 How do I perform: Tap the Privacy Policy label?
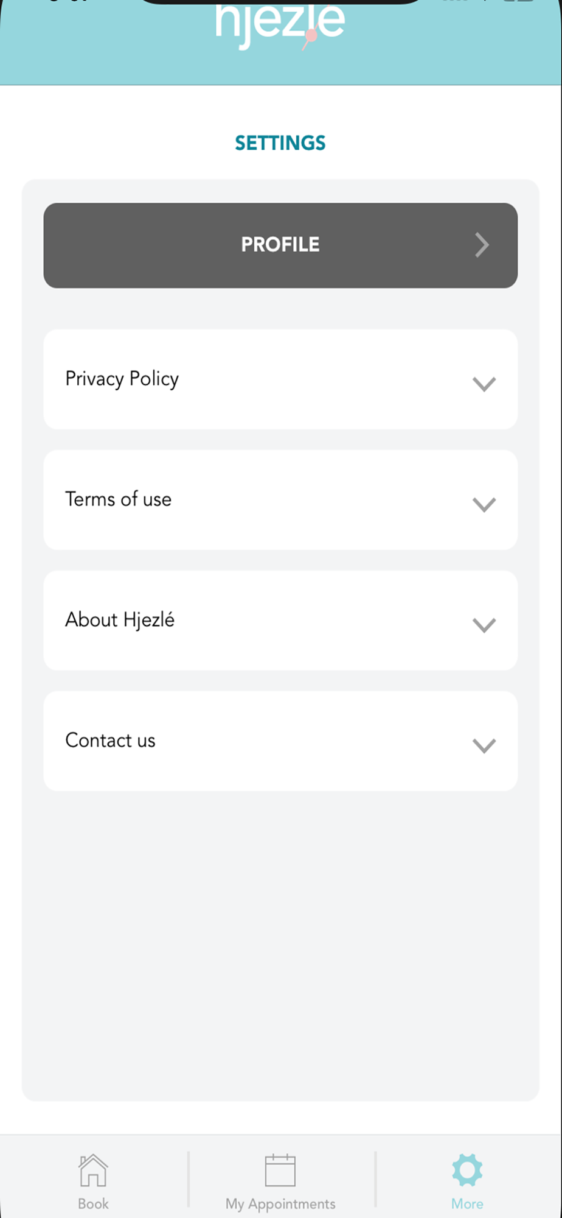pos(122,379)
